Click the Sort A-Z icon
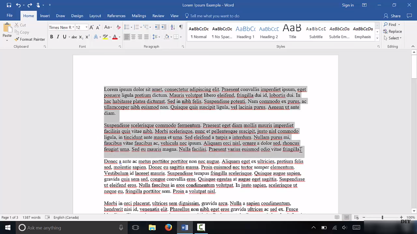 173,27
